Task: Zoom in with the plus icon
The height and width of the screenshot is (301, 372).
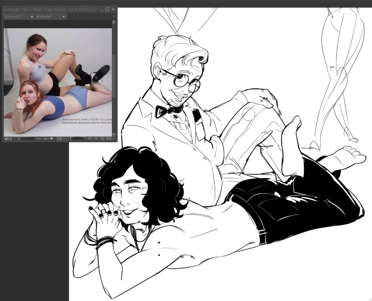Action: pyautogui.click(x=45, y=139)
